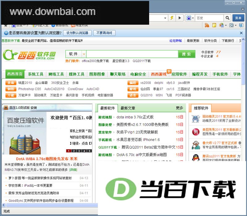Click the 西西软件园 CR173 logo

pos(29,55)
